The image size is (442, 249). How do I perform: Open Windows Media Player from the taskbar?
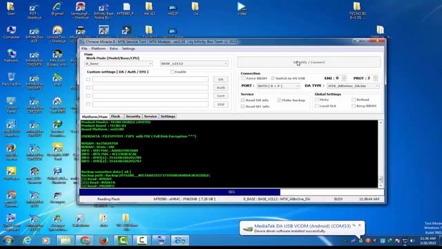tap(46, 240)
